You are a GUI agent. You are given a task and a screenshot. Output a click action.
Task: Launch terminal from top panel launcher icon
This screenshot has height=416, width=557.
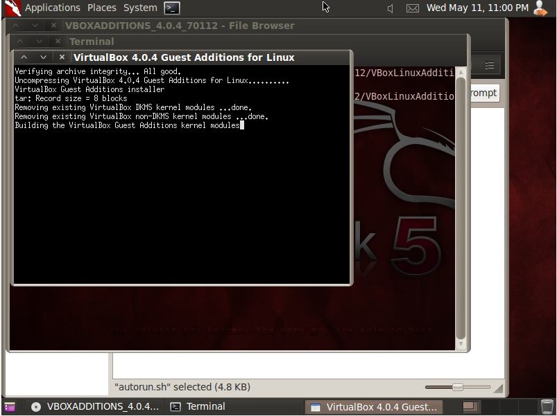172,8
